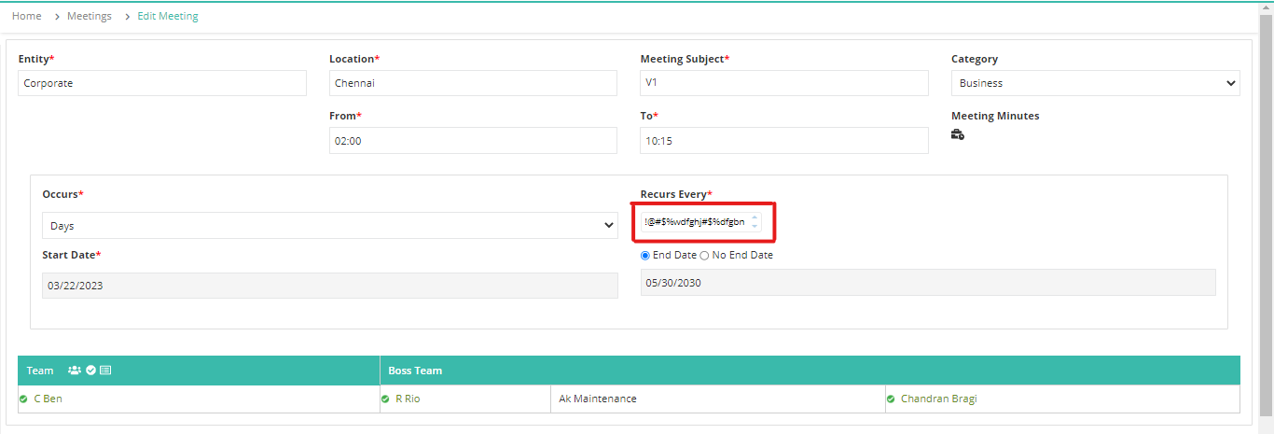Image resolution: width=1274 pixels, height=434 pixels.
Task: Click the page vertical scrollbar
Action: [x=1266, y=217]
